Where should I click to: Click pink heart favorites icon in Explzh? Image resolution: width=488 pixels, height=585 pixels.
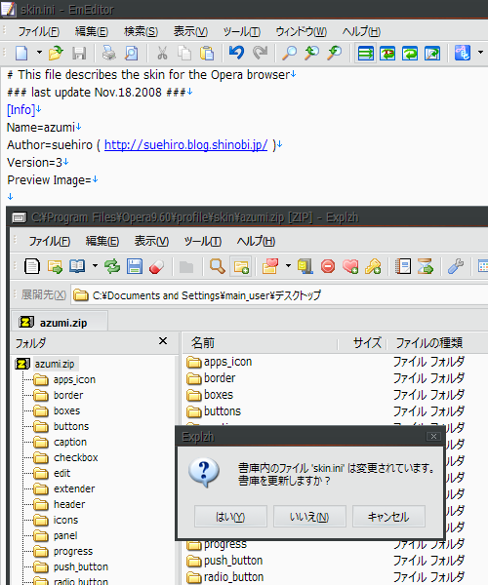[350, 266]
